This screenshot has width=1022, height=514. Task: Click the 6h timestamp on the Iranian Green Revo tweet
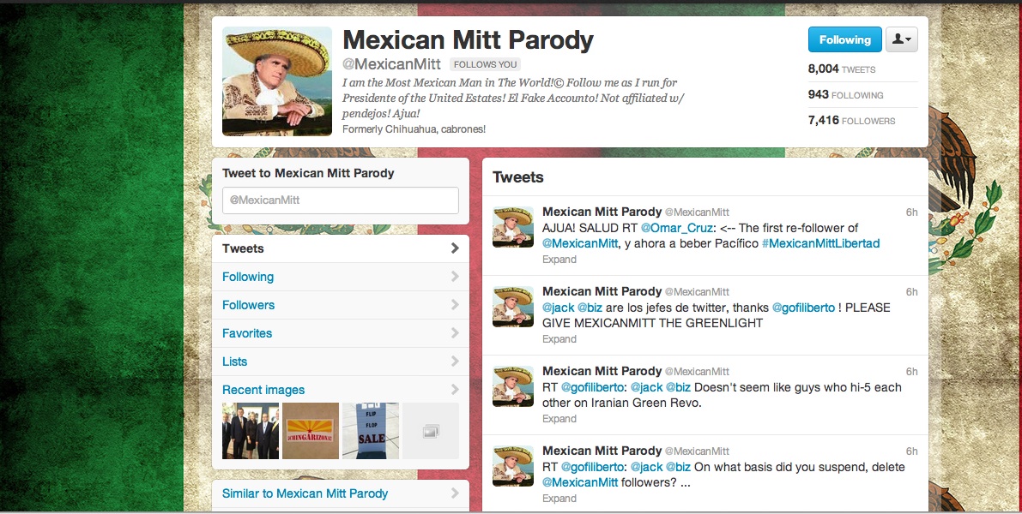(x=911, y=372)
